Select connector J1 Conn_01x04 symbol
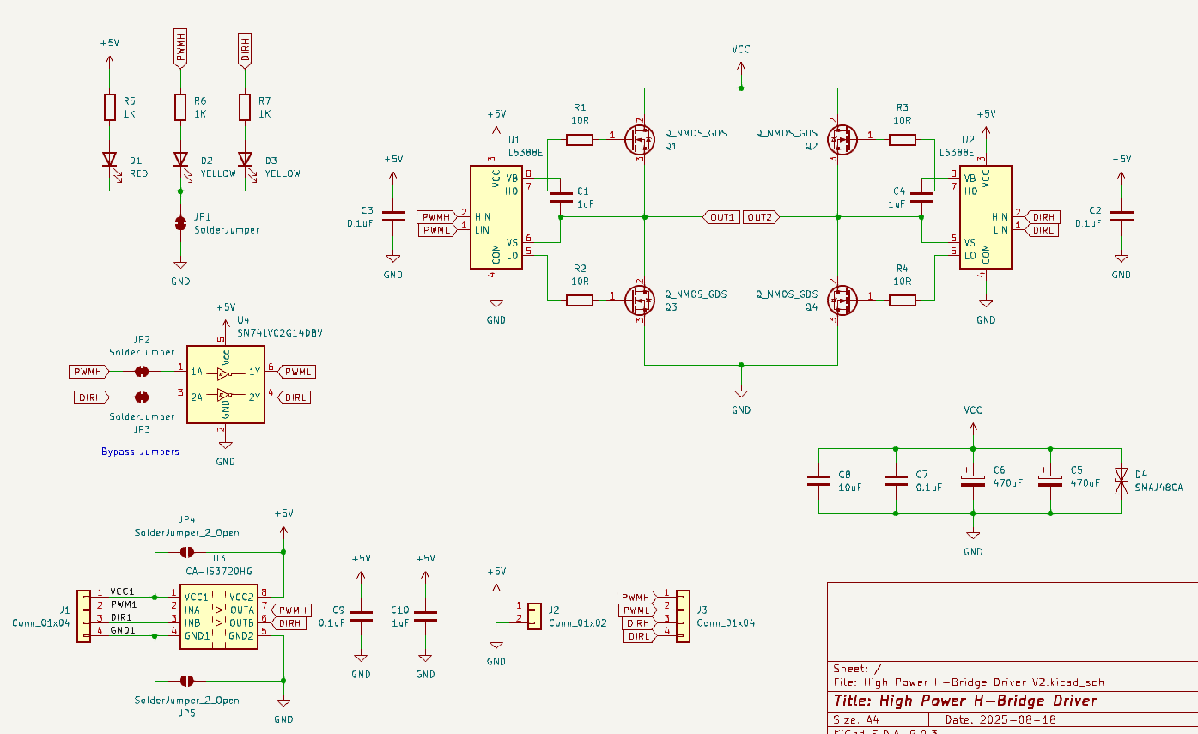Image resolution: width=1198 pixels, height=734 pixels. [x=84, y=616]
